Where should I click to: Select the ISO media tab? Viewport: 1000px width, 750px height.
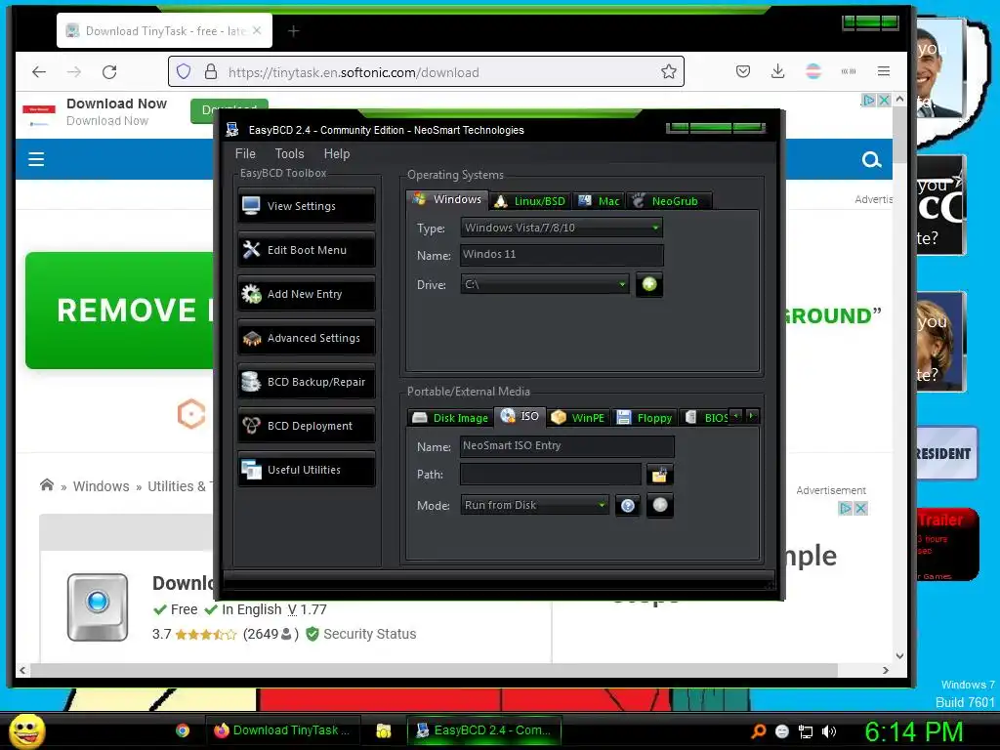tap(521, 416)
